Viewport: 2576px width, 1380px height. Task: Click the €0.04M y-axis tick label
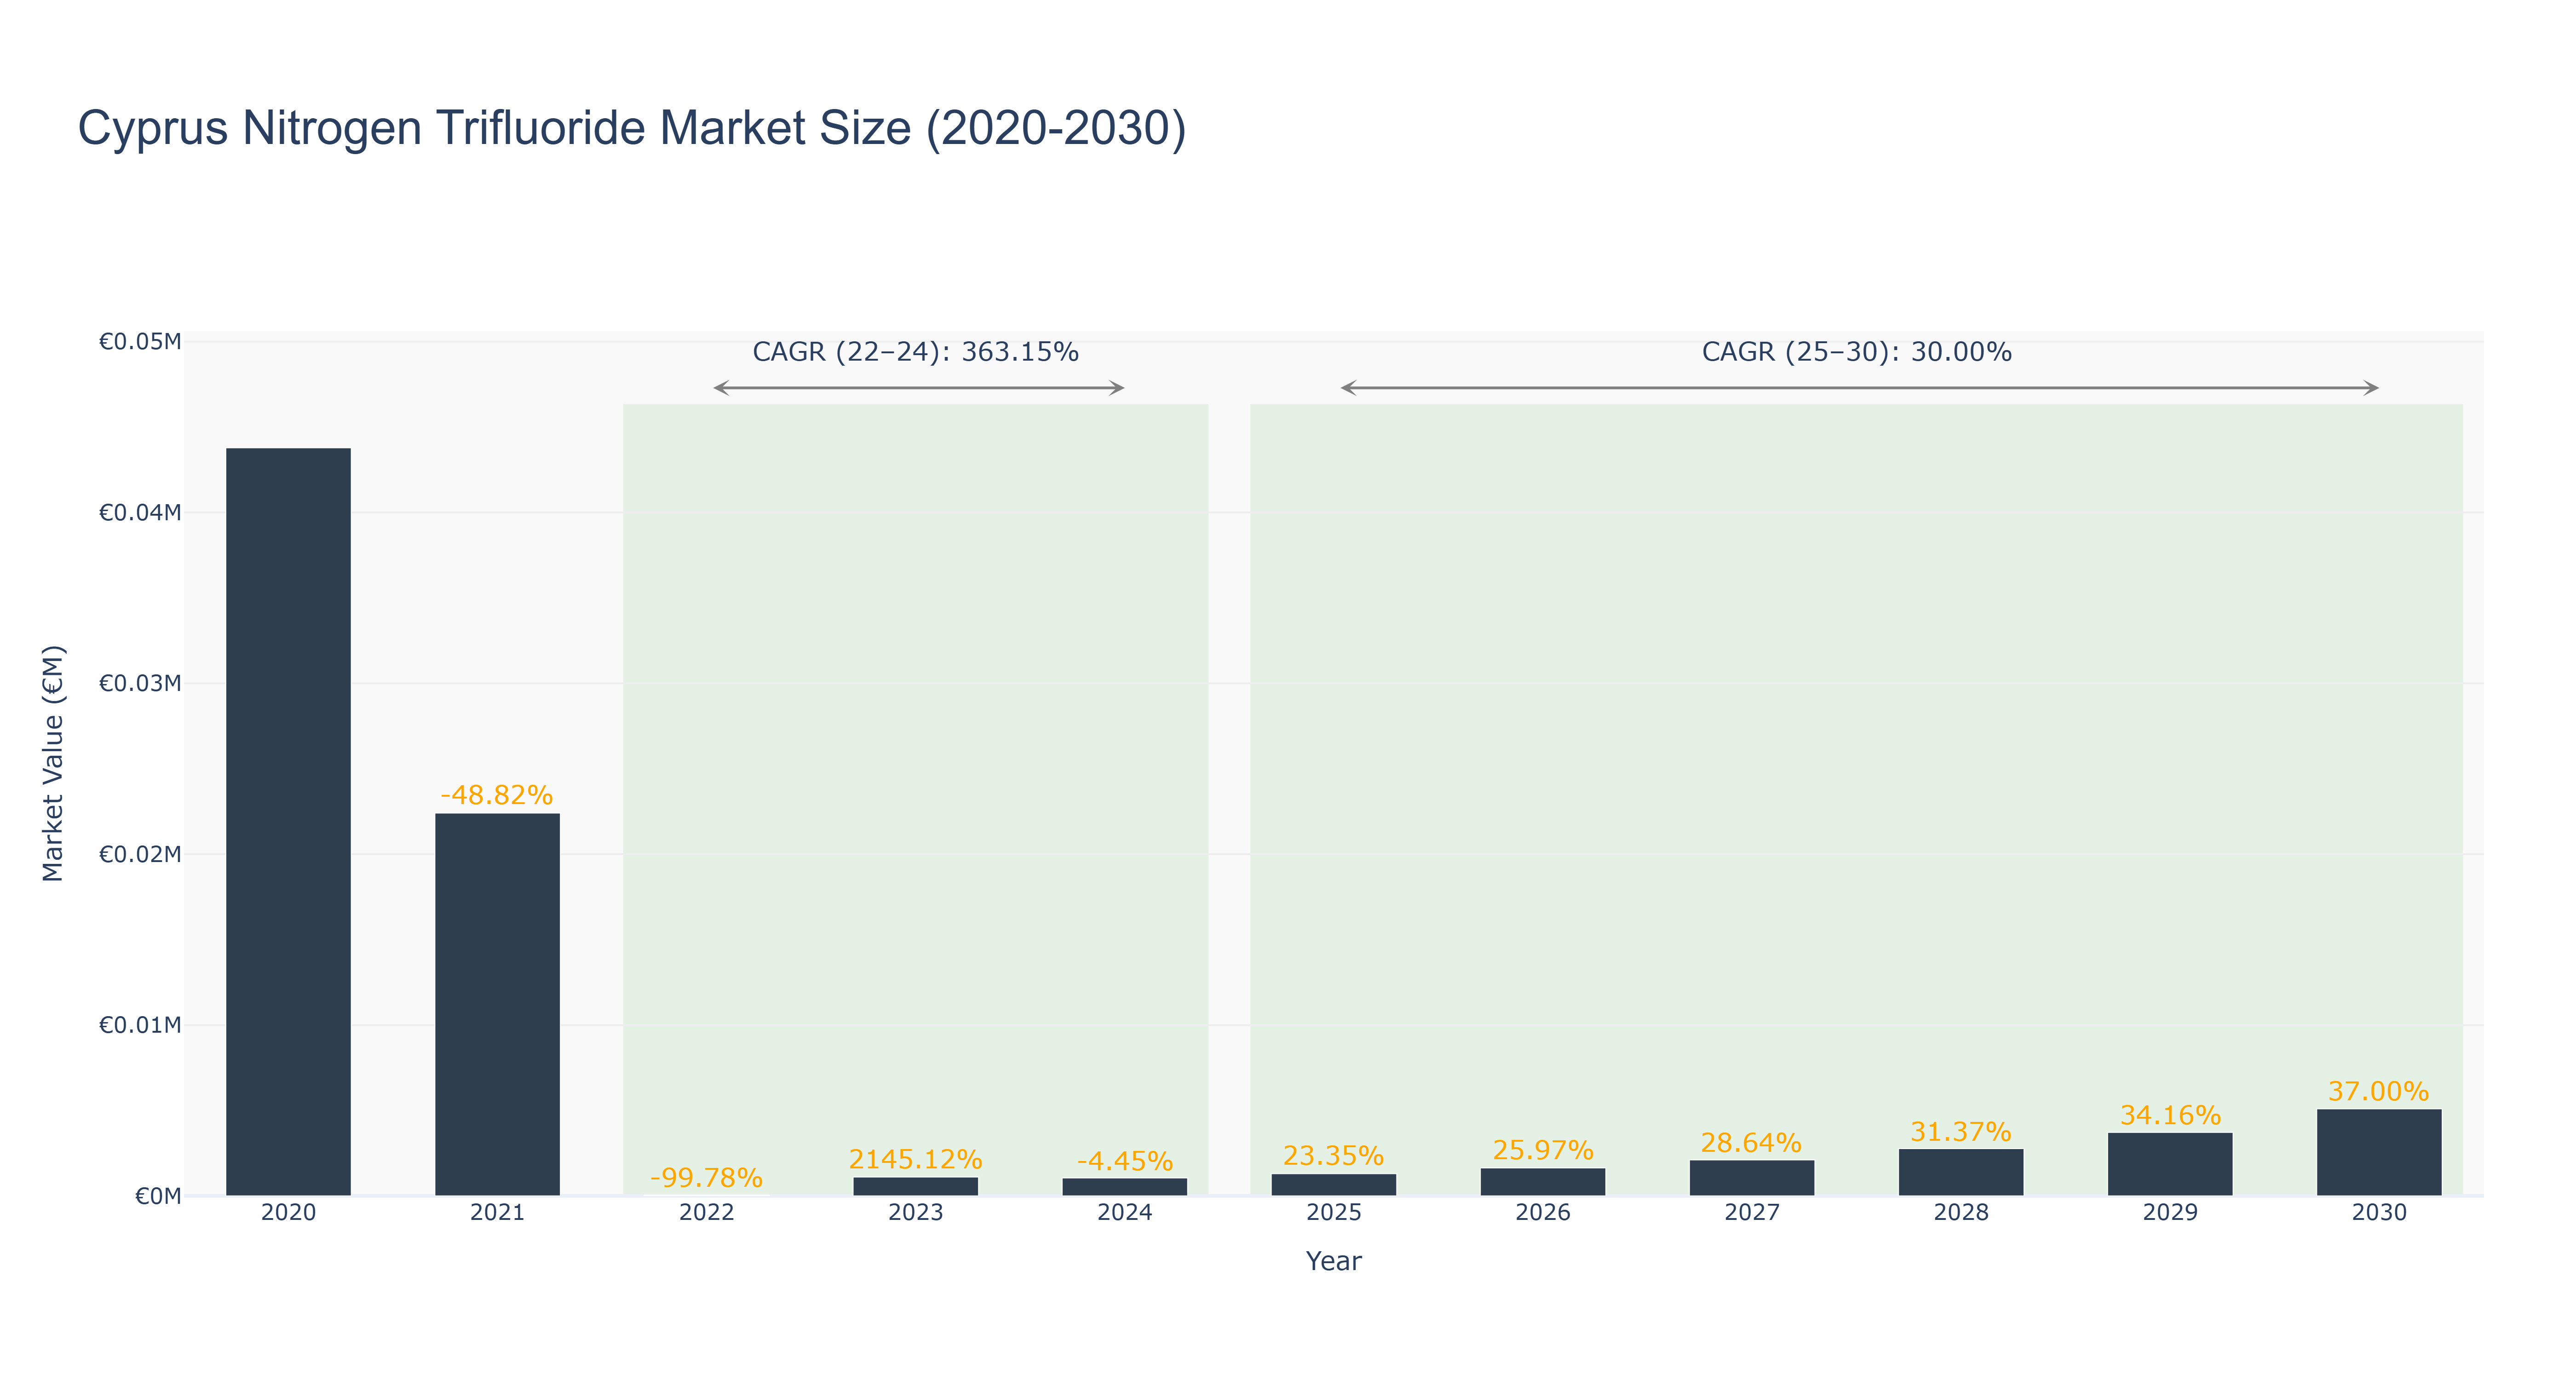[140, 513]
